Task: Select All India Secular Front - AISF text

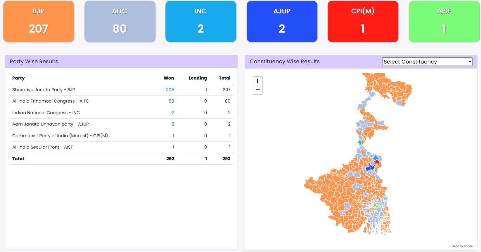Action: 42,147
